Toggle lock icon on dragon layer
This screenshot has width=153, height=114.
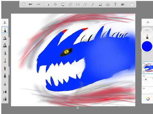click(x=144, y=72)
